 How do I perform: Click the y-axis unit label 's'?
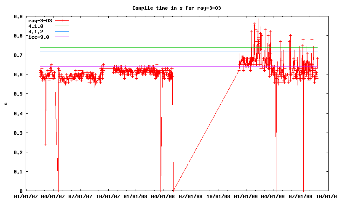pos(5,104)
